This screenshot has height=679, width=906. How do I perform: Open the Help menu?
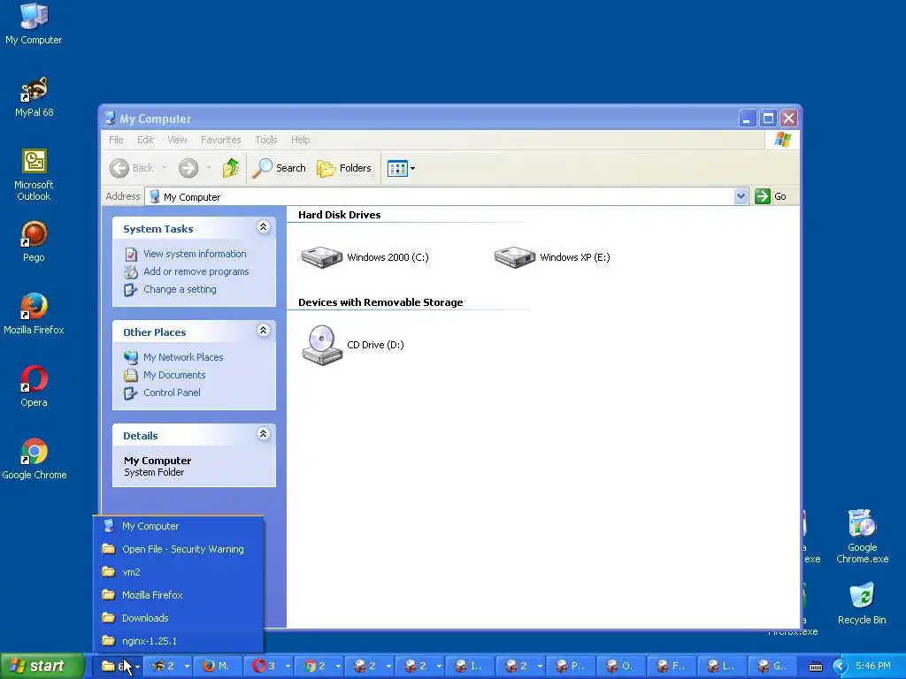coord(301,140)
